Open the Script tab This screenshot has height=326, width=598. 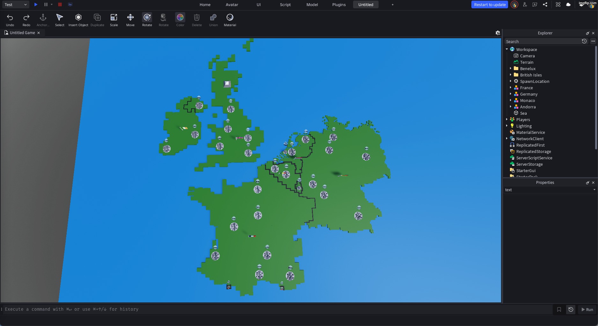(x=285, y=4)
